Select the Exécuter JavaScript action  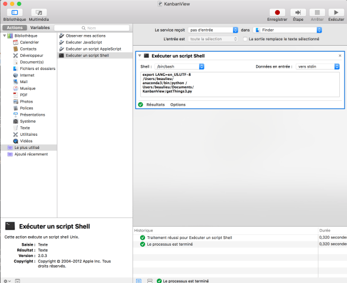[95, 42]
